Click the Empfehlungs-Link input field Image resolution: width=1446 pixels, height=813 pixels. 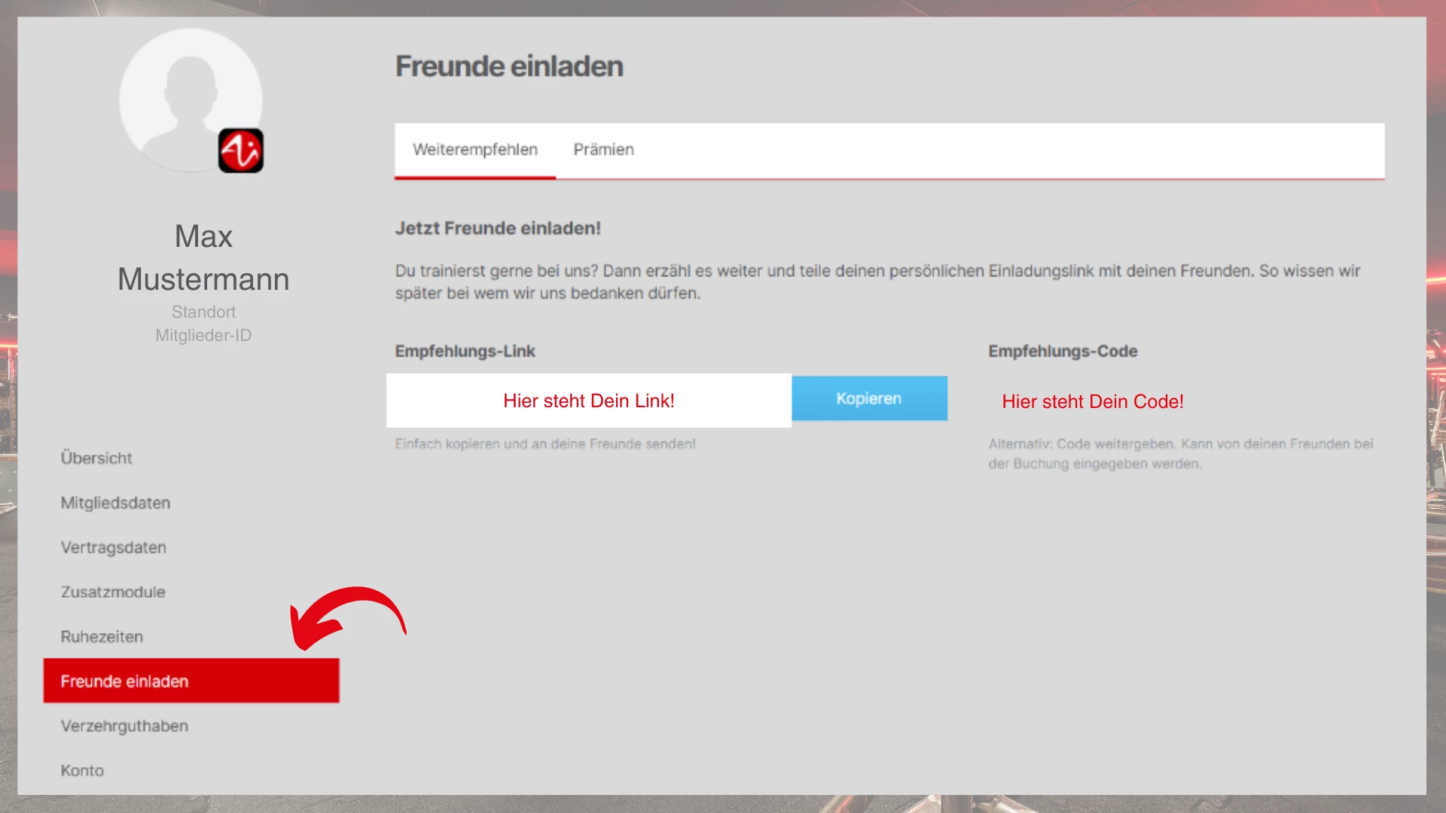588,400
